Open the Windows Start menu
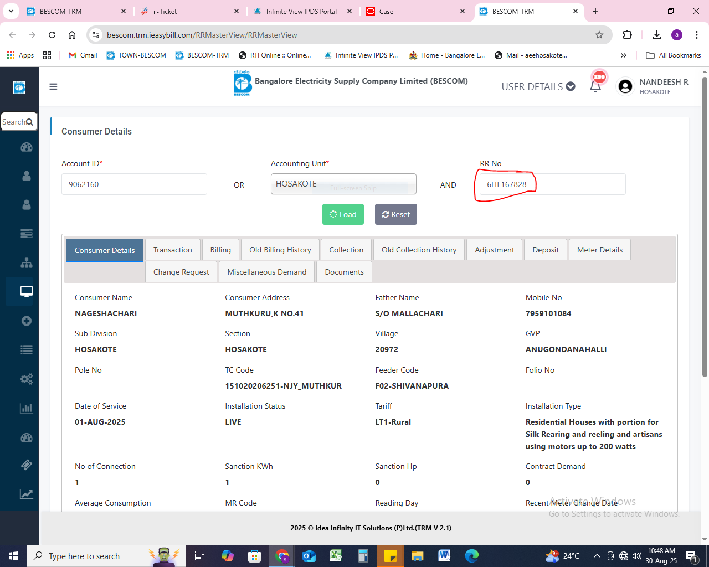The image size is (709, 567). click(13, 555)
